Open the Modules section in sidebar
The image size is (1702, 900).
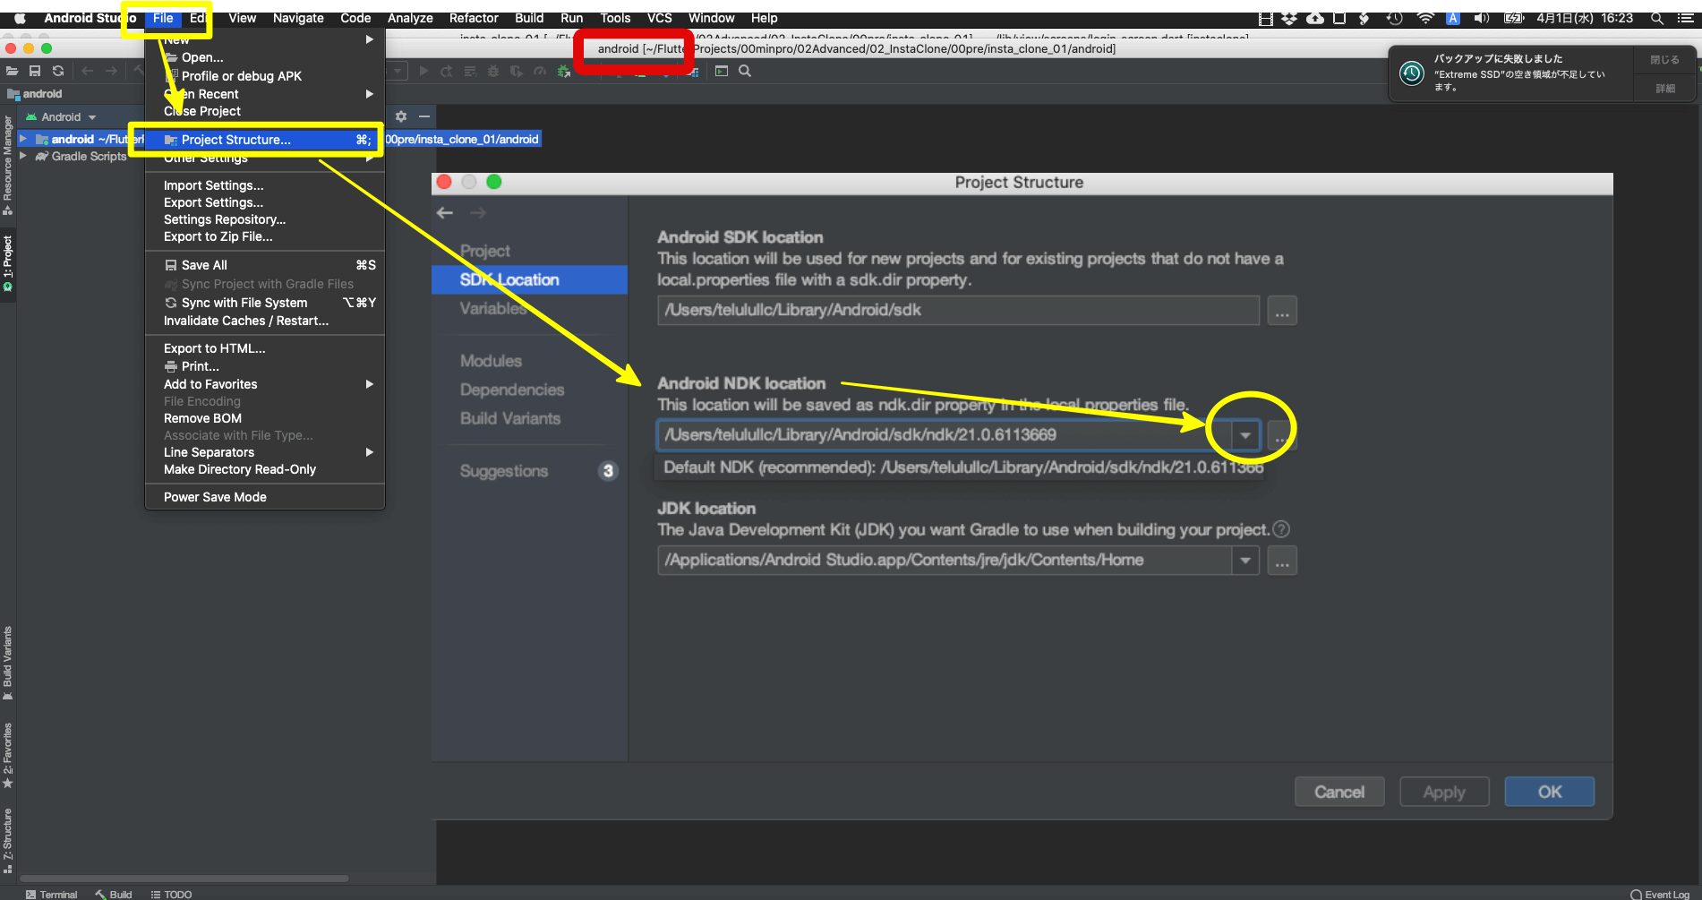491,361
